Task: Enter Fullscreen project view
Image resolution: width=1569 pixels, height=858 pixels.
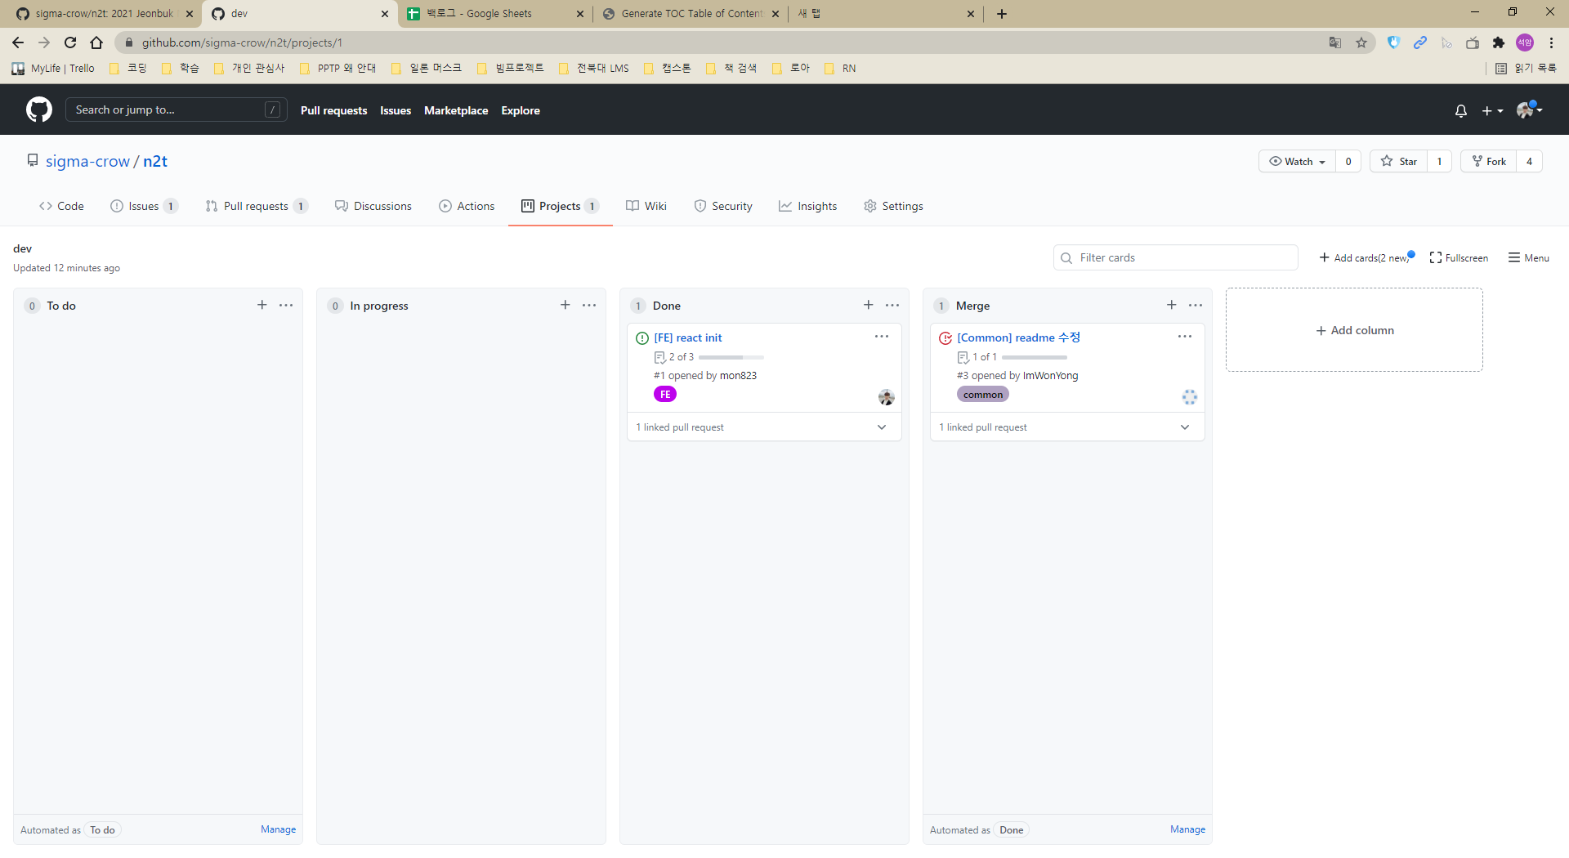Action: [1459, 257]
